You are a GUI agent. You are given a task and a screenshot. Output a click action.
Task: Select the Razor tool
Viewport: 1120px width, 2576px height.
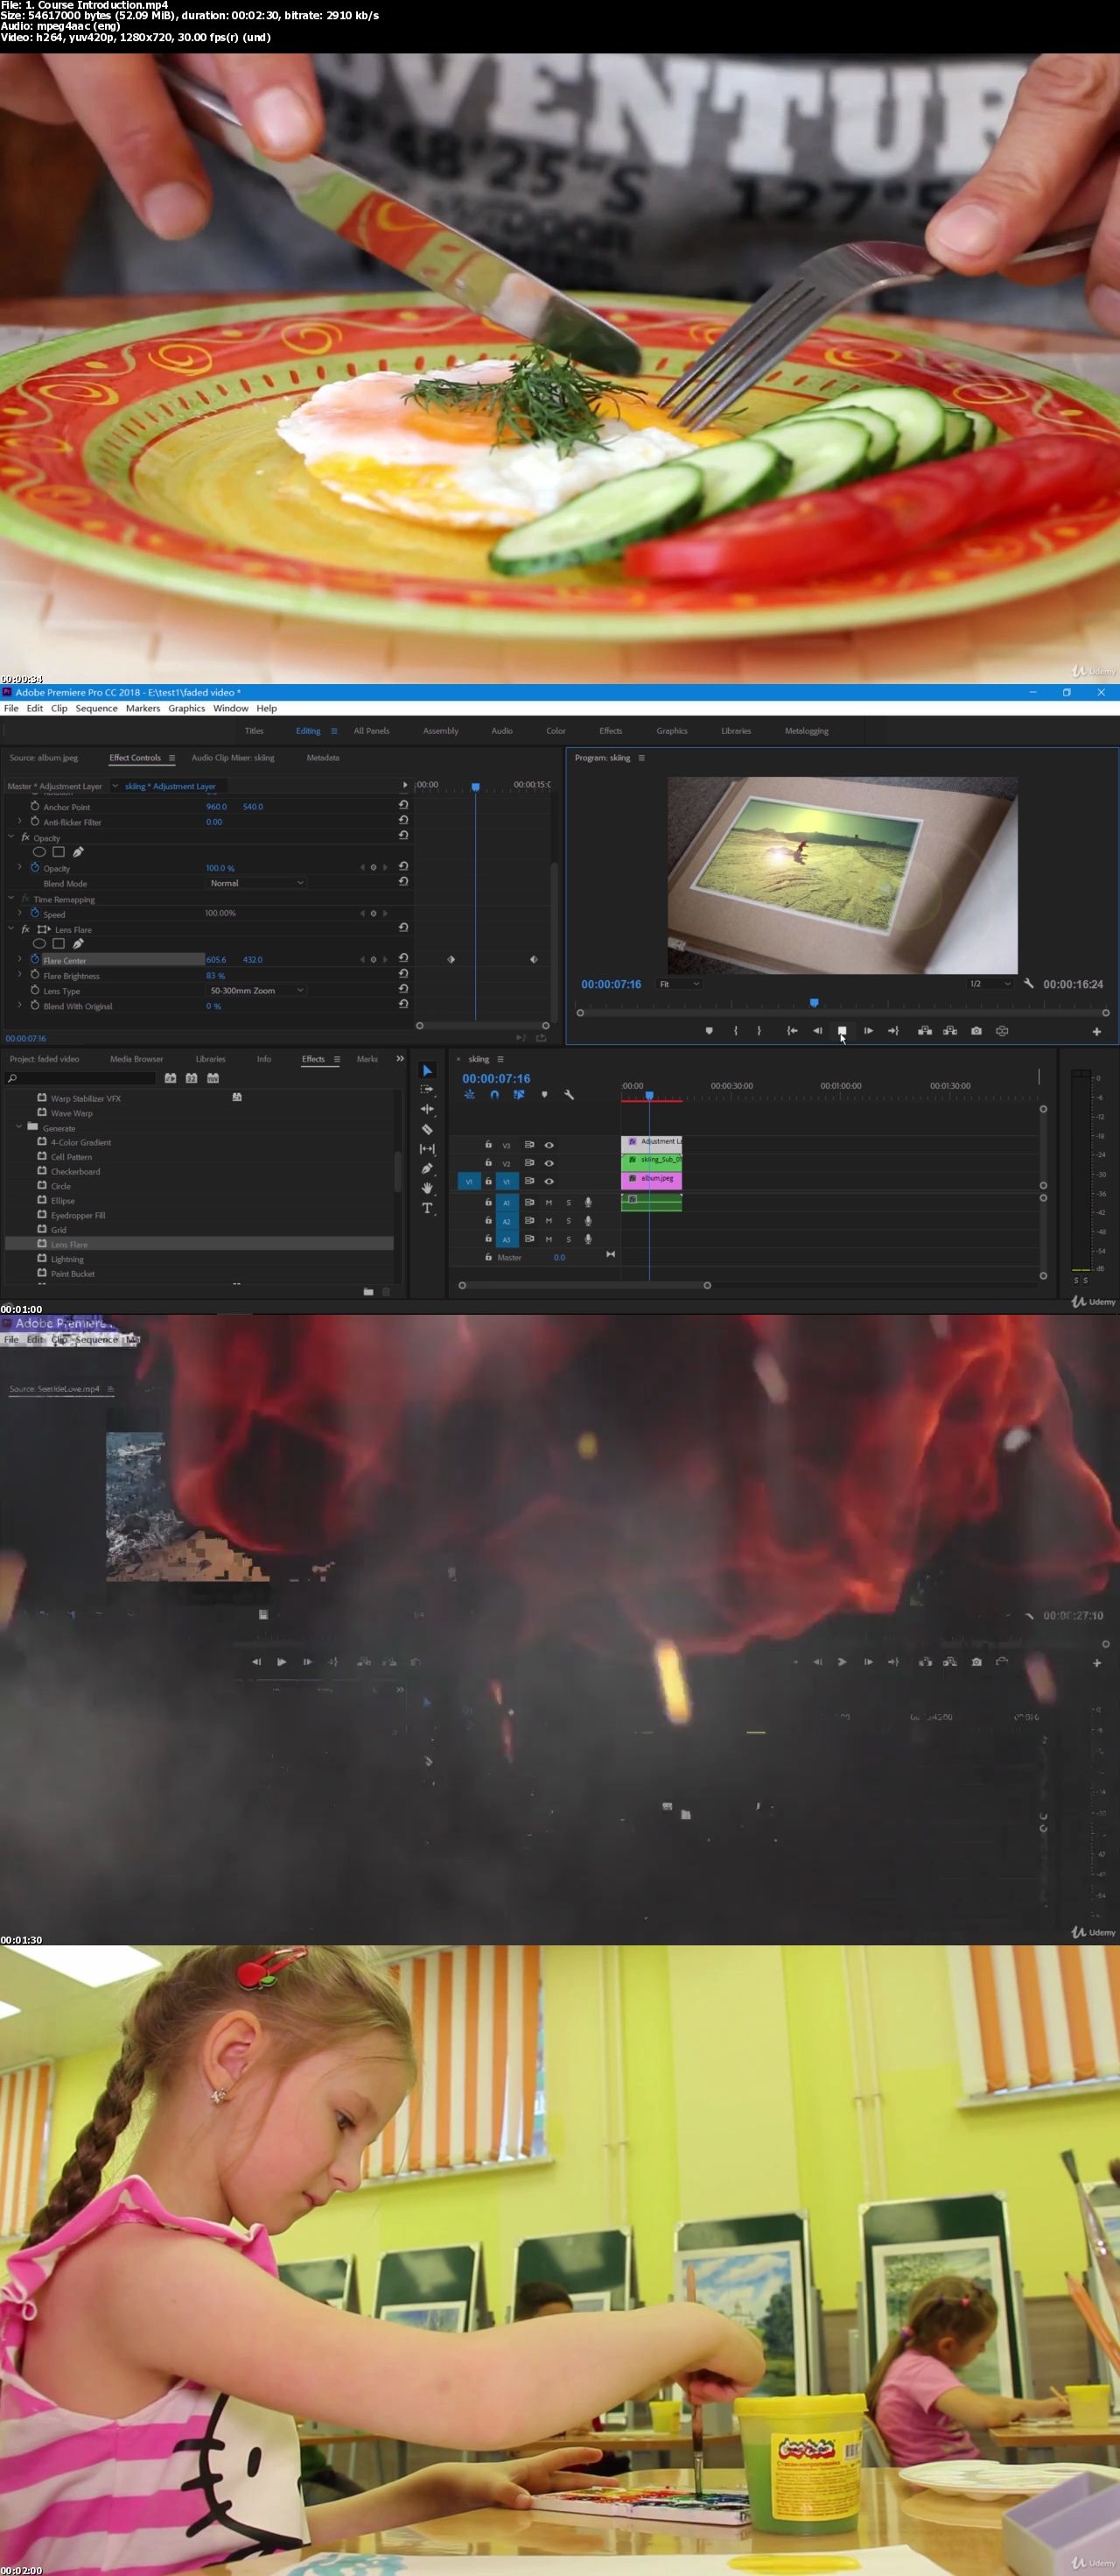(x=428, y=1129)
